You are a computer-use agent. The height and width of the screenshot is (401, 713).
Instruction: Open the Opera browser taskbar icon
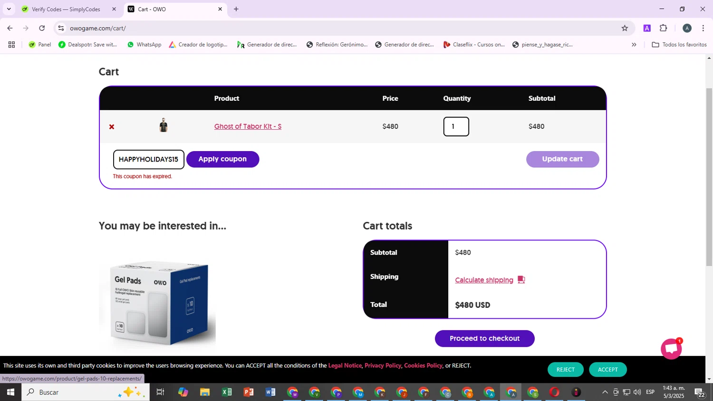click(554, 392)
